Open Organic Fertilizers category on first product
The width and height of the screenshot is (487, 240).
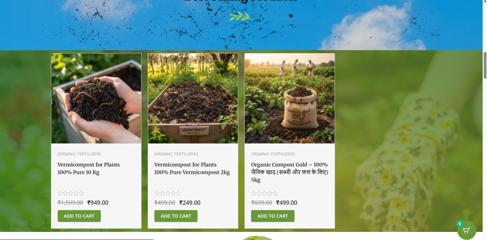click(80, 154)
